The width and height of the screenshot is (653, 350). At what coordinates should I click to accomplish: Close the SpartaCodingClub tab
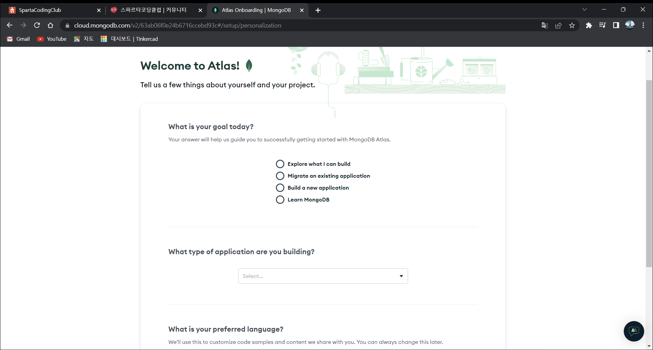click(x=99, y=11)
